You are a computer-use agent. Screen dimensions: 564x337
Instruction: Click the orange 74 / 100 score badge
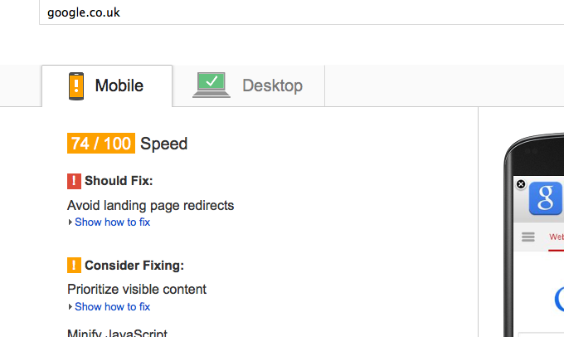pyautogui.click(x=101, y=144)
